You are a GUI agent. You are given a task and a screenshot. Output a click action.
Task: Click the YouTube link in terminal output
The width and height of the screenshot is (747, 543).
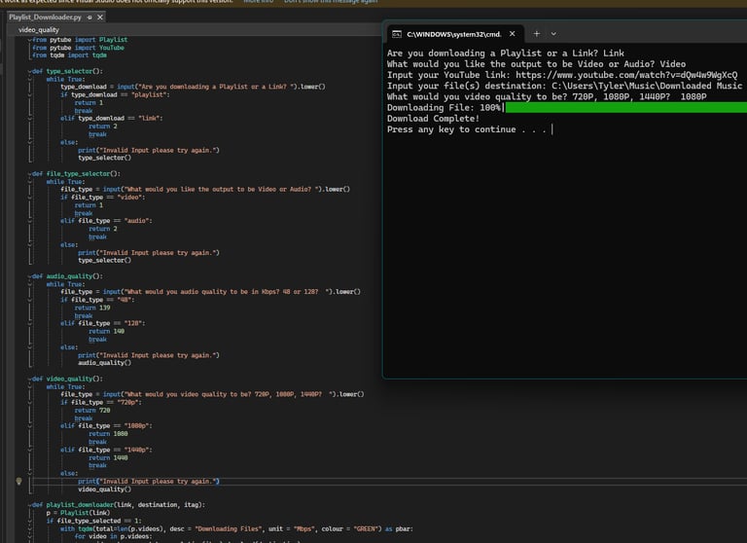pyautogui.click(x=628, y=75)
